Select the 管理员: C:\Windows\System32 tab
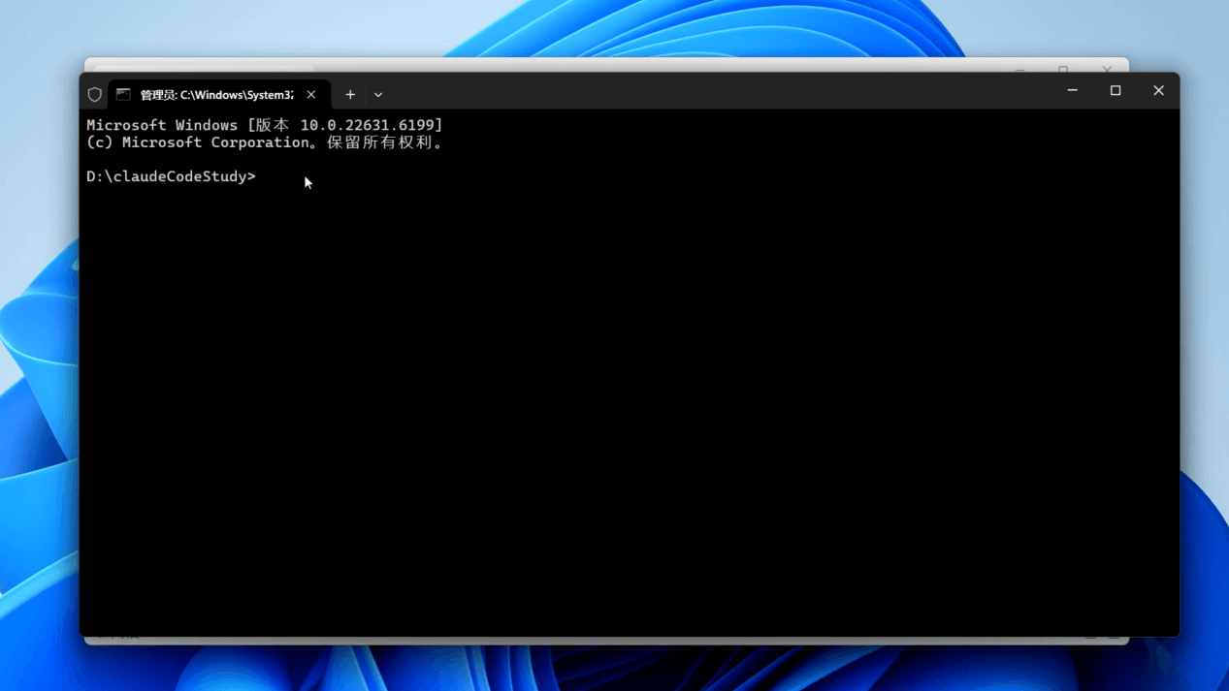The height and width of the screenshot is (691, 1229). [215, 95]
